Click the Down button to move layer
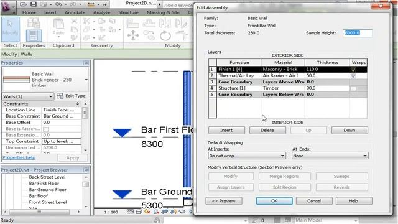The height and width of the screenshot is (224, 398). 349,130
